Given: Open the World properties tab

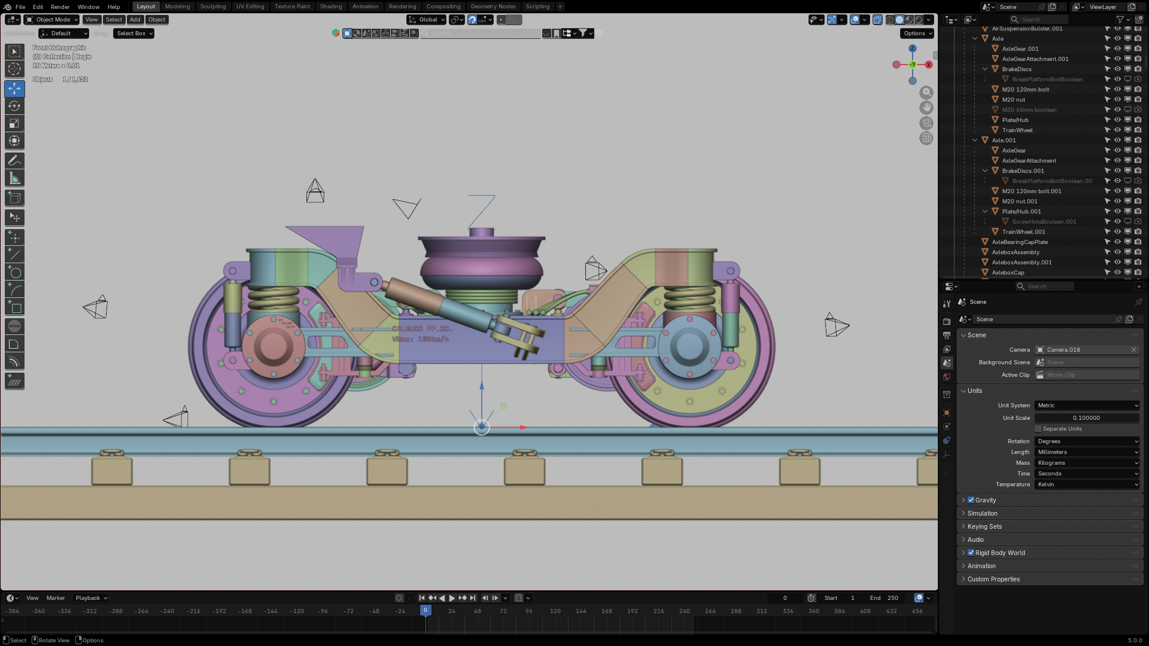Looking at the screenshot, I should coord(947,377).
